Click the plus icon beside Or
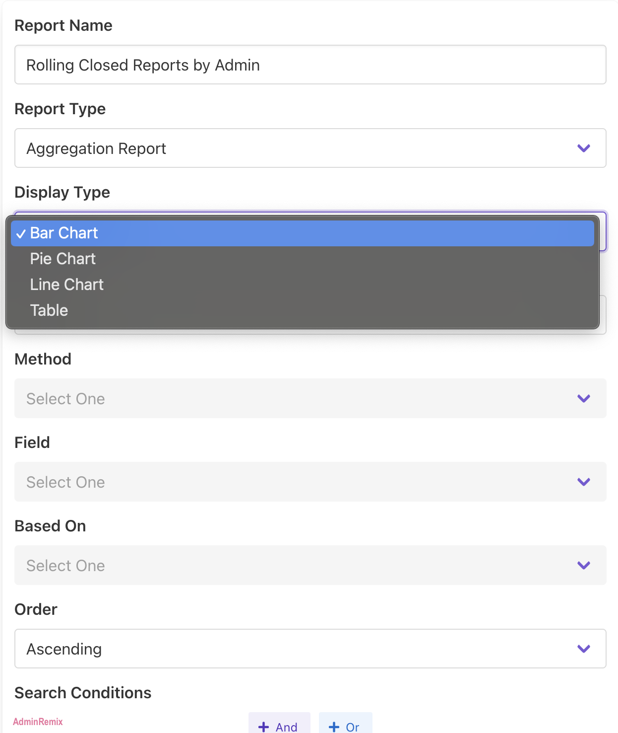Image resolution: width=618 pixels, height=733 pixels. point(334,727)
